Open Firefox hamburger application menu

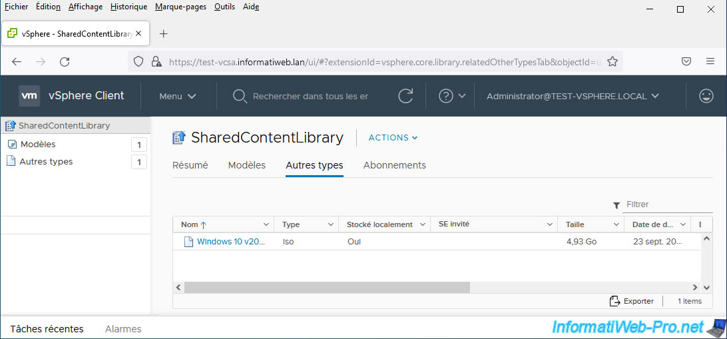(x=710, y=61)
